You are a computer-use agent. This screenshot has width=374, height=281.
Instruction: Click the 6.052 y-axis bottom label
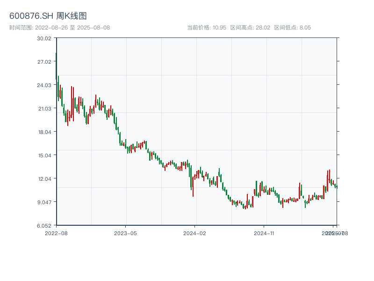pyautogui.click(x=44, y=225)
